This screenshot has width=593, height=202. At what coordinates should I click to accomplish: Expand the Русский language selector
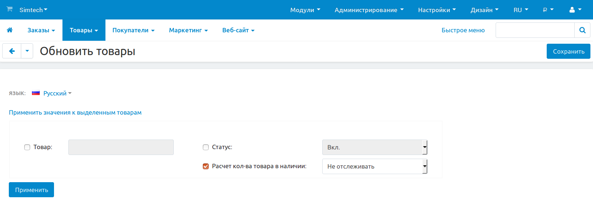pyautogui.click(x=57, y=93)
